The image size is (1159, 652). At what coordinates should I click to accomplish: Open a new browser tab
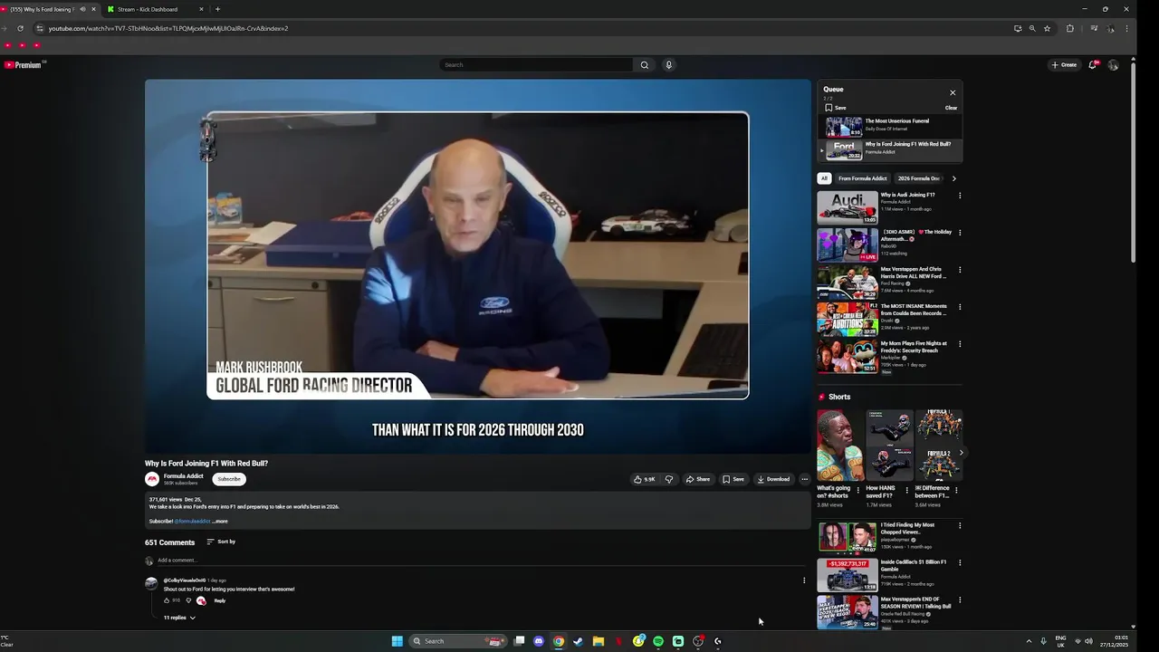(x=217, y=9)
